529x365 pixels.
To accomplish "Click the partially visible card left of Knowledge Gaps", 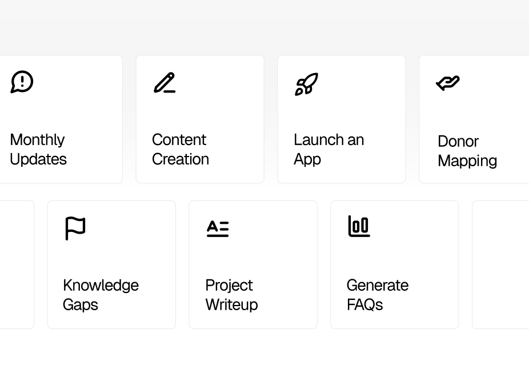I will tap(17, 264).
